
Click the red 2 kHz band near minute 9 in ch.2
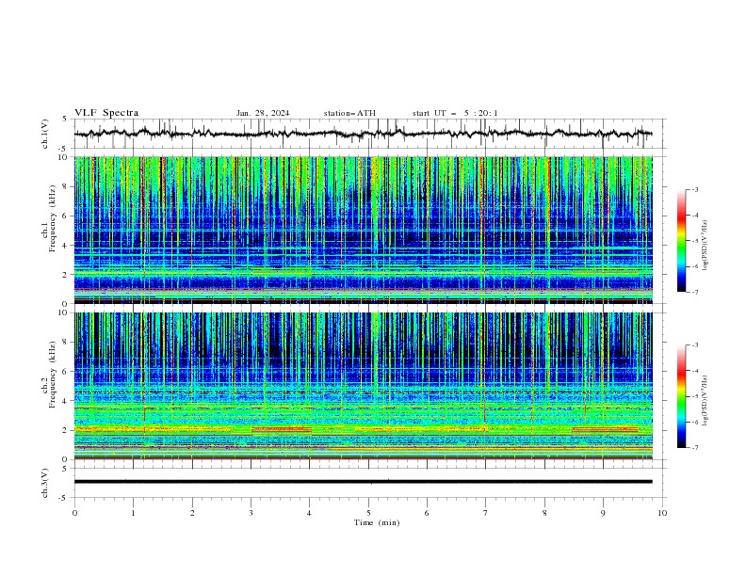605,429
